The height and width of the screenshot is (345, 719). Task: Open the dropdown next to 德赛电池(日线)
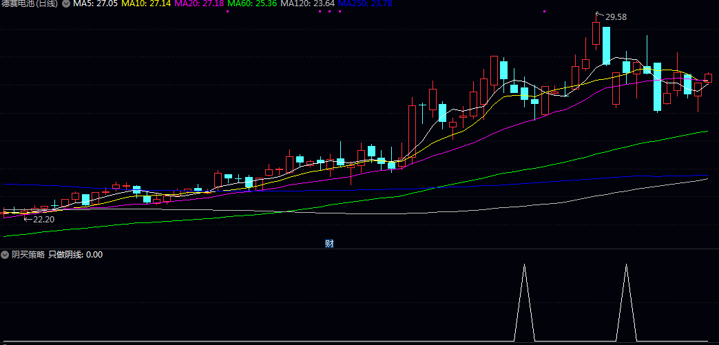click(x=66, y=3)
